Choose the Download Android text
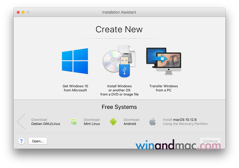Image resolution: width=239 pixels, height=168 pixels. [x=131, y=122]
